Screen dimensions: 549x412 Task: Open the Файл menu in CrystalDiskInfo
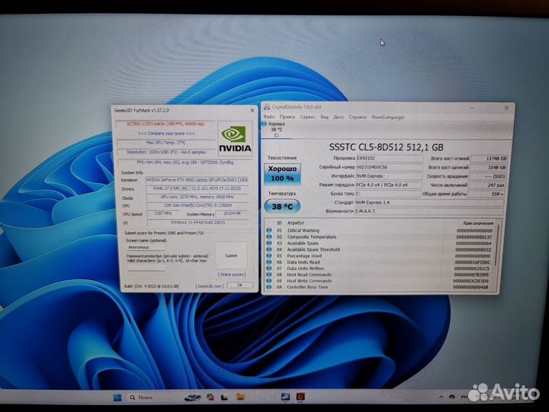click(x=269, y=117)
